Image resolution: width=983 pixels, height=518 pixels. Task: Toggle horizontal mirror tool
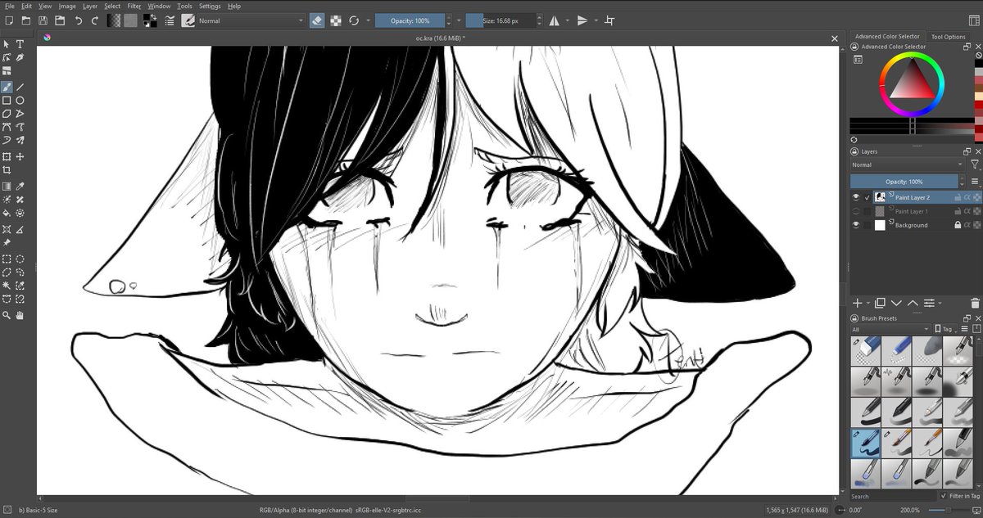tap(555, 20)
